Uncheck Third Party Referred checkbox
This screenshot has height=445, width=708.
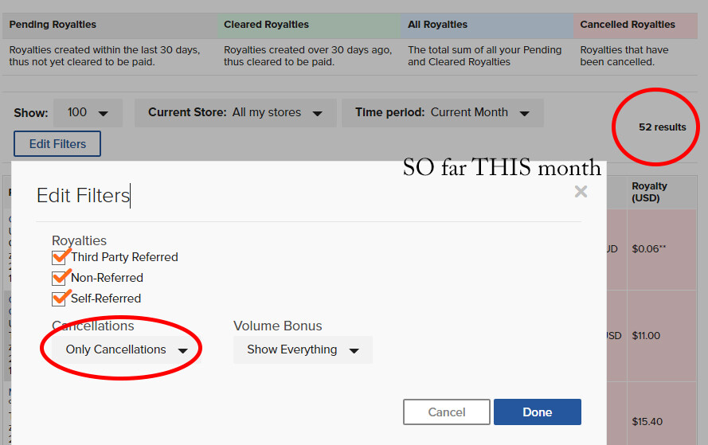[59, 257]
